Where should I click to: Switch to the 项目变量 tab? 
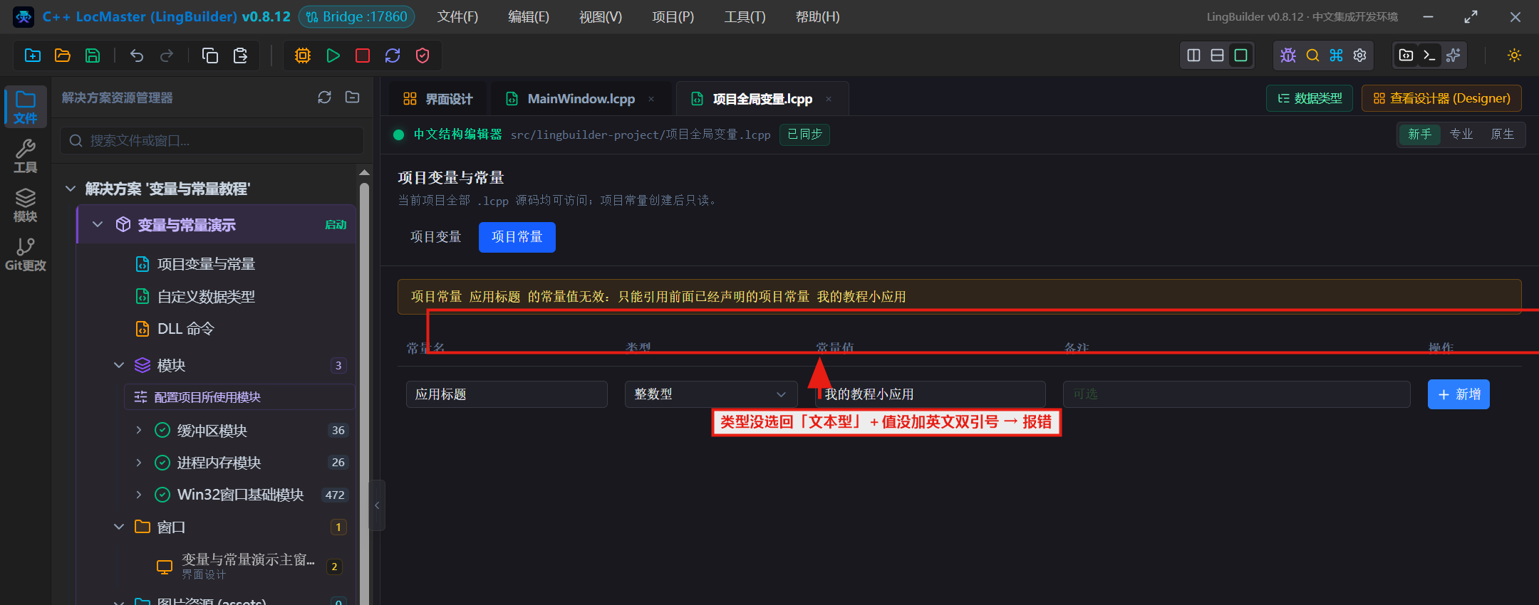pos(435,237)
